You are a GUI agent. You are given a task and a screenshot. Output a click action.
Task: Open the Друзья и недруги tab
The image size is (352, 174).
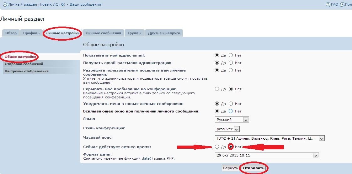pyautogui.click(x=164, y=33)
